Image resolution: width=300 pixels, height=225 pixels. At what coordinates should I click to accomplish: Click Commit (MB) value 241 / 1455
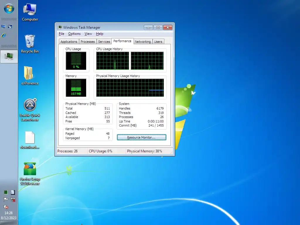pos(156,125)
